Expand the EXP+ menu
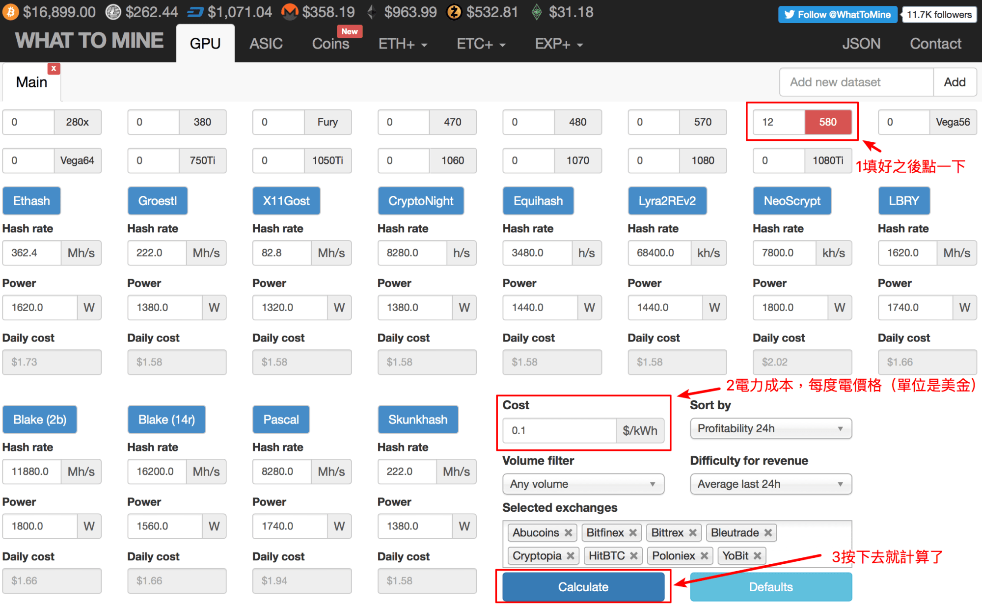 point(559,44)
